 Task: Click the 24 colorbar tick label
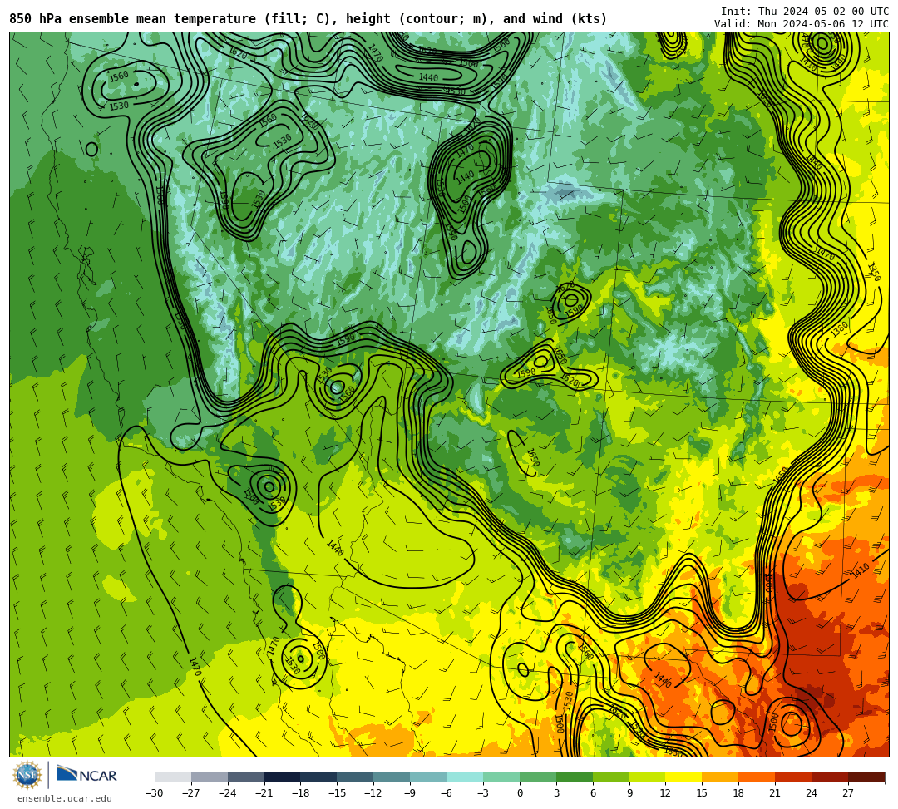click(812, 793)
